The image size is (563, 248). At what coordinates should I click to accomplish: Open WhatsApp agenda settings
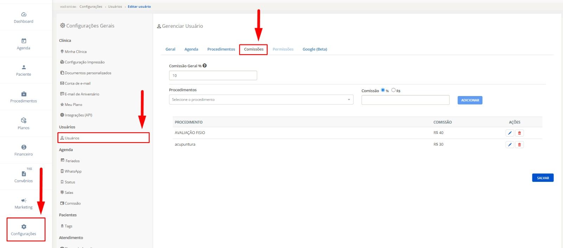point(71,171)
